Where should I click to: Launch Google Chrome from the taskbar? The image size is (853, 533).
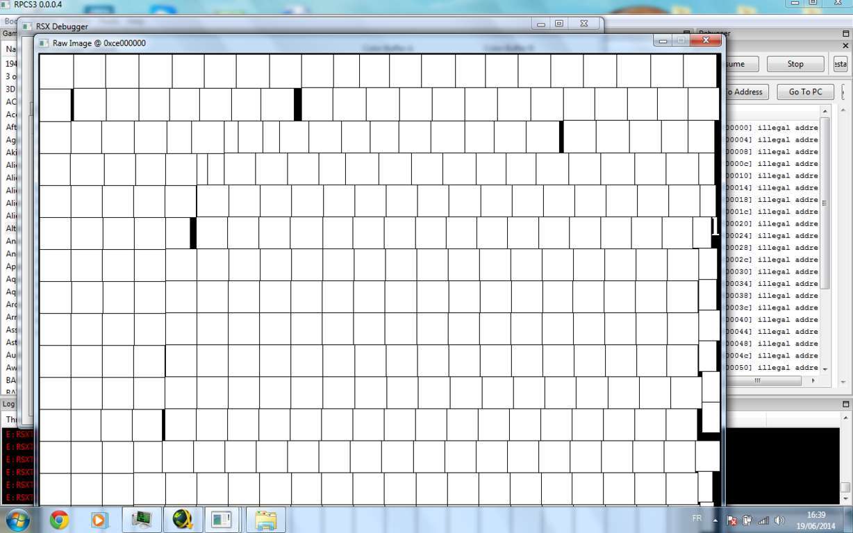click(x=59, y=520)
